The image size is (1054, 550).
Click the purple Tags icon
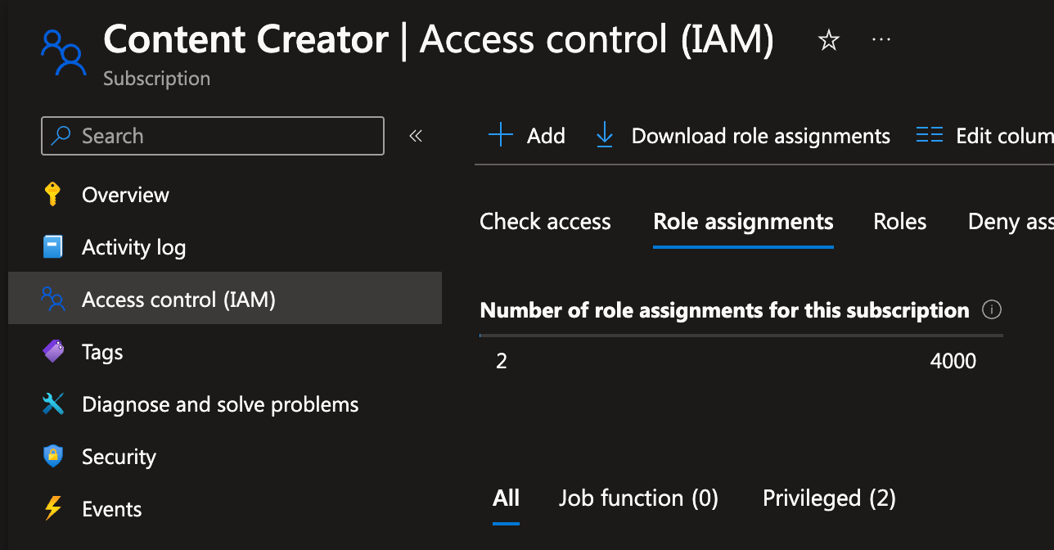53,352
